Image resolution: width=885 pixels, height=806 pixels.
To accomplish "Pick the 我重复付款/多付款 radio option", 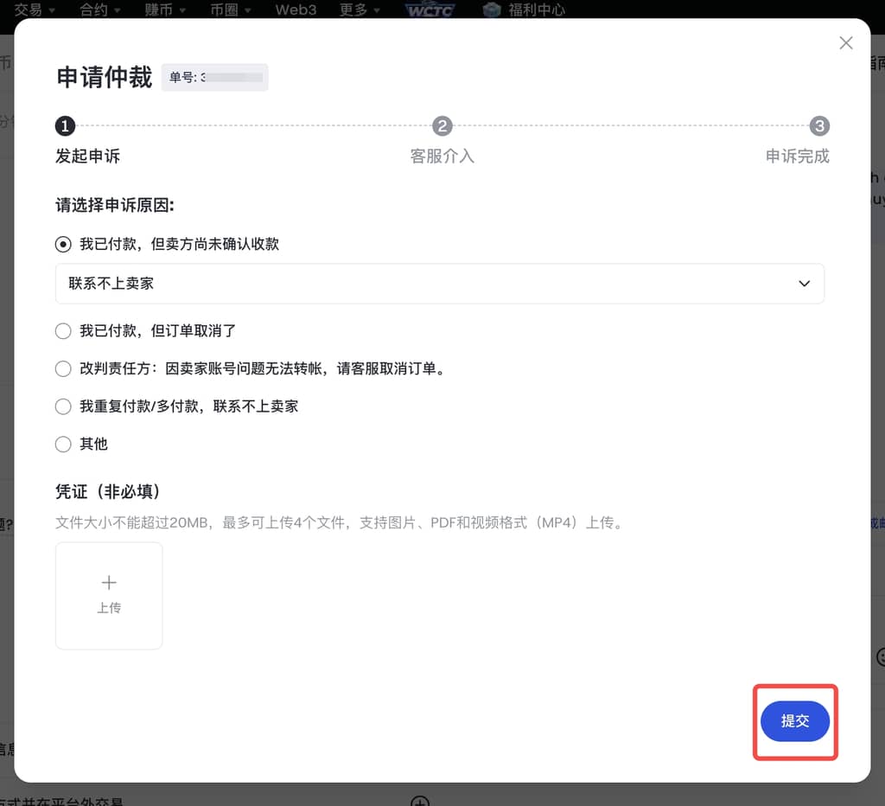I will point(63,406).
